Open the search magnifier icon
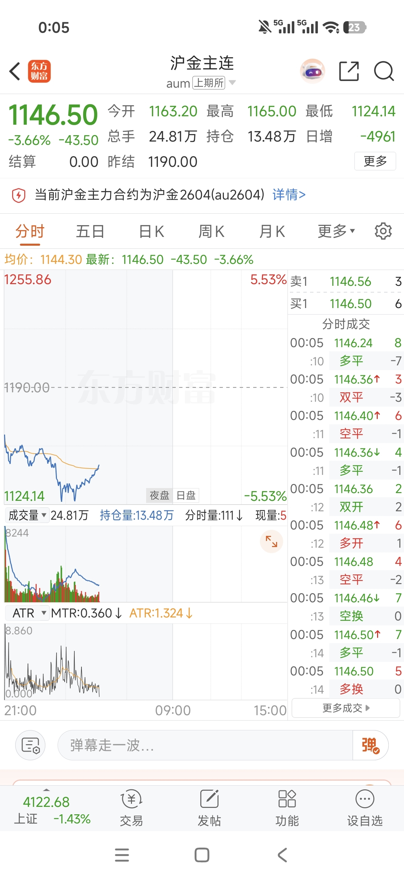 coord(383,71)
